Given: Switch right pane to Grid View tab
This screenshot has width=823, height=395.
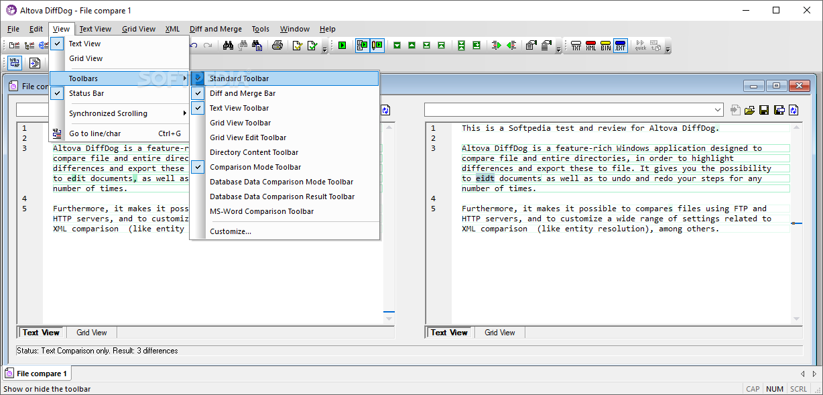Looking at the screenshot, I should 500,333.
